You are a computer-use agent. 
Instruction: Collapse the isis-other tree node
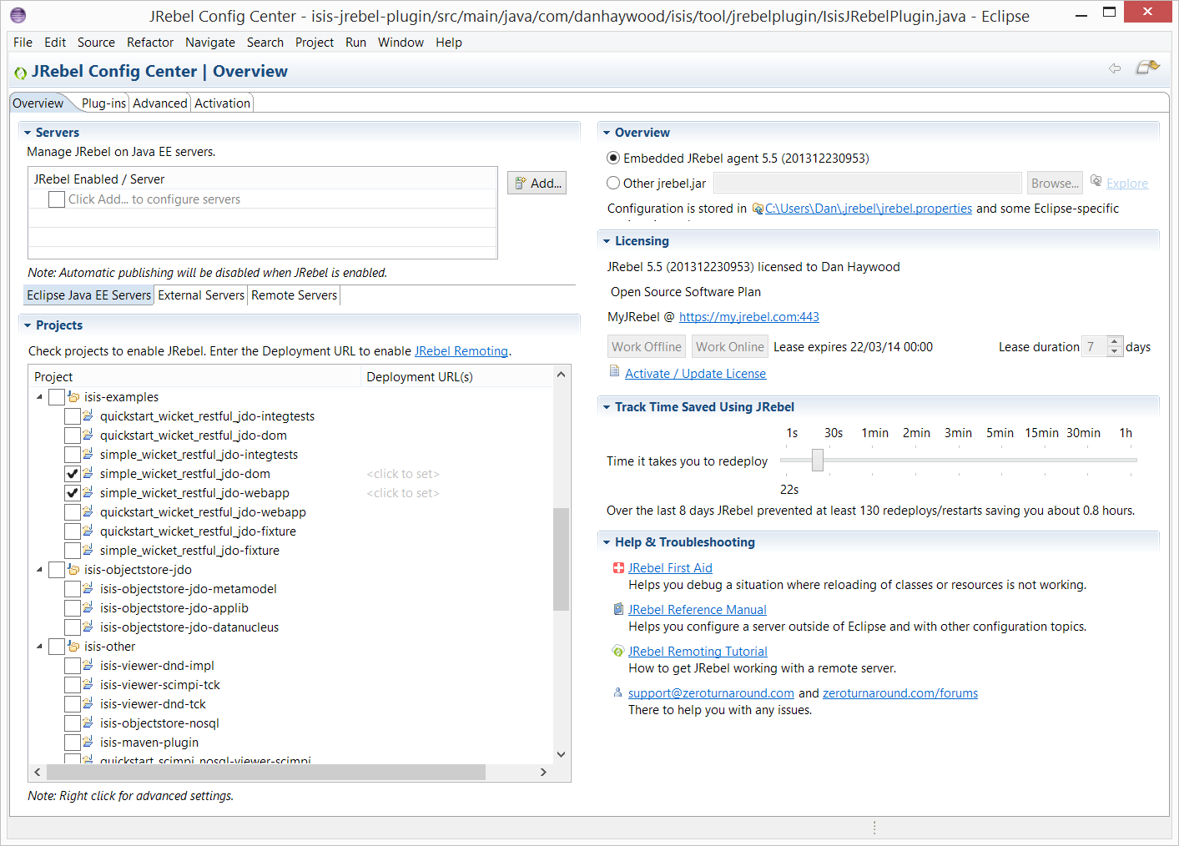point(39,647)
